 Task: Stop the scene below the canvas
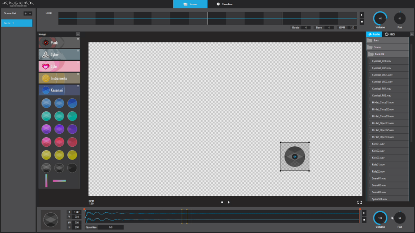[x=222, y=202]
